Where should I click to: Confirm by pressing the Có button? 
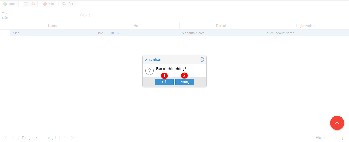(164, 82)
